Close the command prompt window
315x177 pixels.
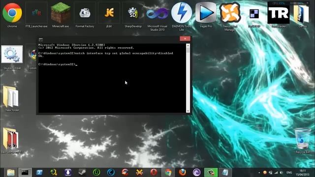point(185,38)
